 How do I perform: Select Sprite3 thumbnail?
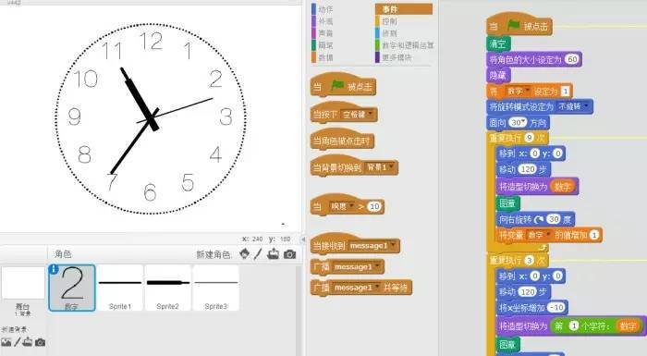[215, 288]
